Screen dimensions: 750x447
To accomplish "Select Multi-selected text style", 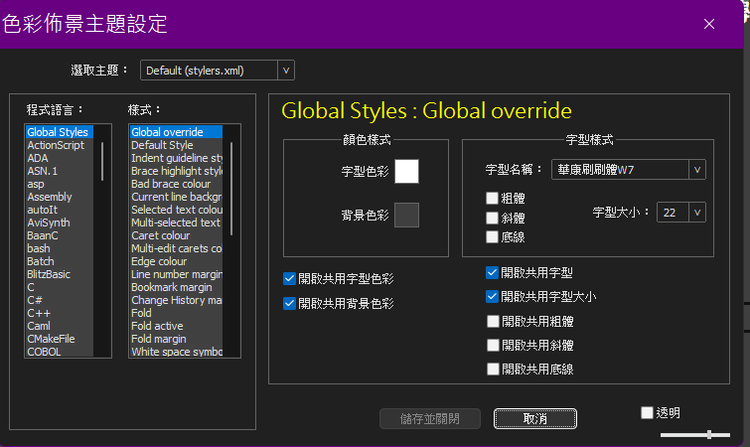I will tap(176, 223).
